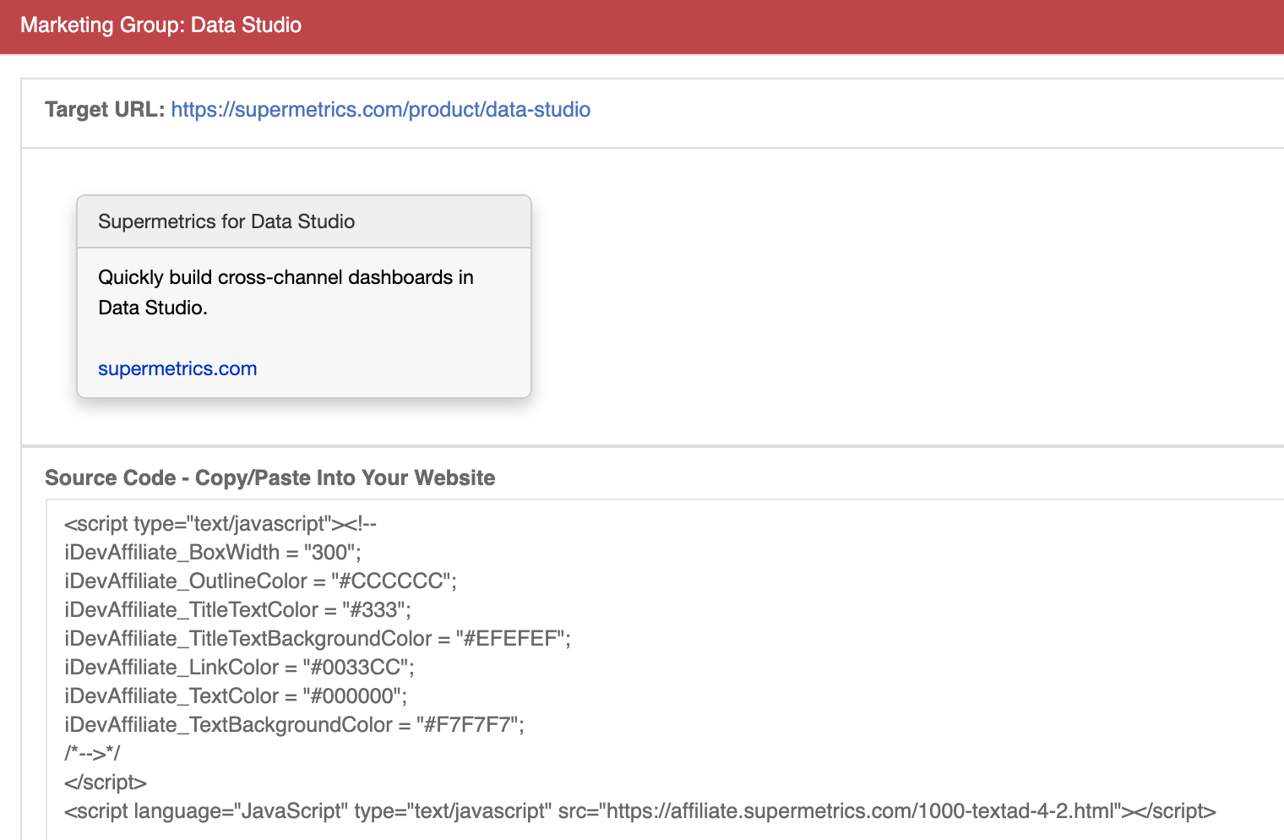Click inside the source code text area
The width and height of the screenshot is (1284, 840).
point(666,669)
